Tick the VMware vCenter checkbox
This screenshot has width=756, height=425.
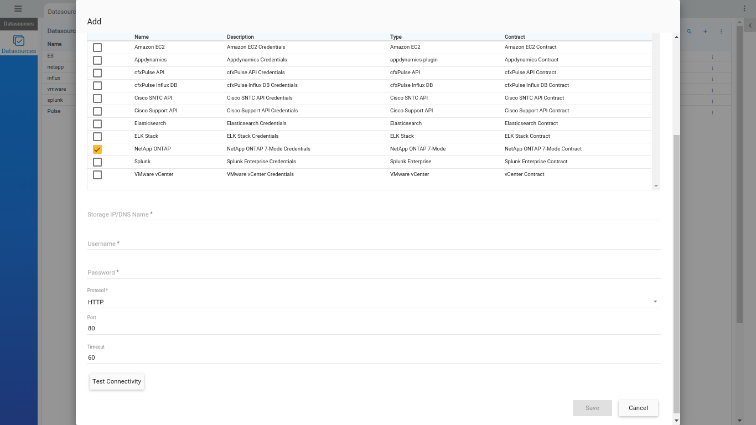pos(97,175)
